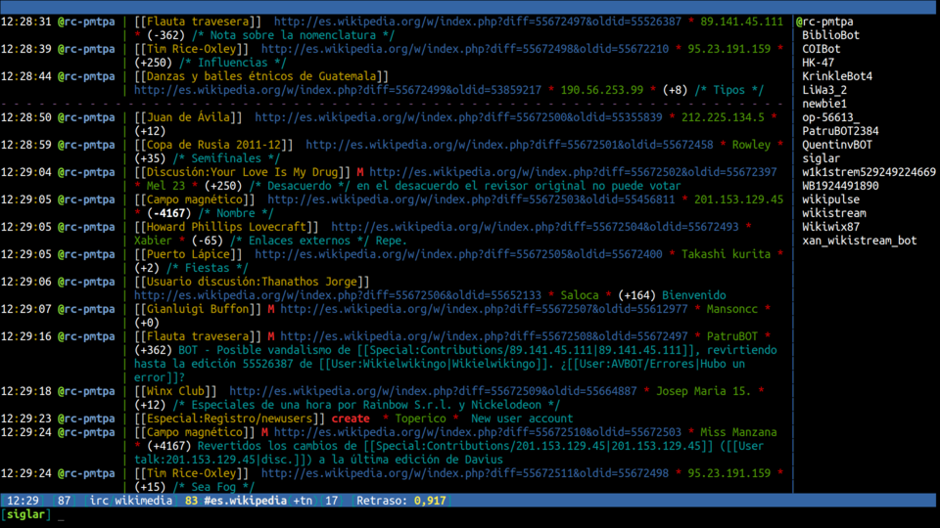Select BiblioBot in the nick list
The width and height of the screenshot is (940, 528).
point(831,34)
